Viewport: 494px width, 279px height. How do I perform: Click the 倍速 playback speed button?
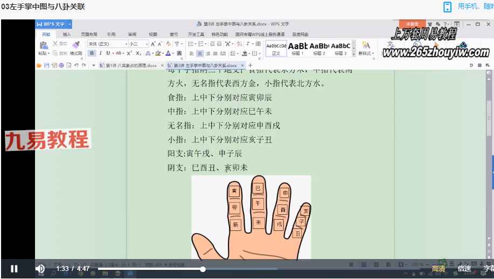464,269
